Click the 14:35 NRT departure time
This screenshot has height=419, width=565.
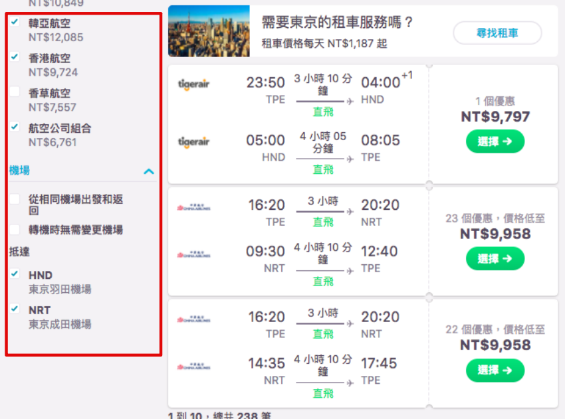(267, 363)
